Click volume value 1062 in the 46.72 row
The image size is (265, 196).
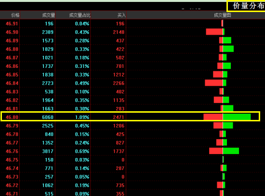(x=48, y=185)
